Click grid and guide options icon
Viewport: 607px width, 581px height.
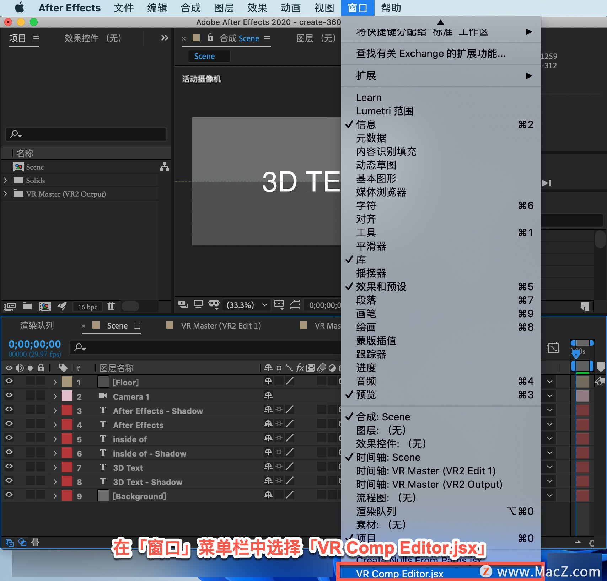click(279, 304)
